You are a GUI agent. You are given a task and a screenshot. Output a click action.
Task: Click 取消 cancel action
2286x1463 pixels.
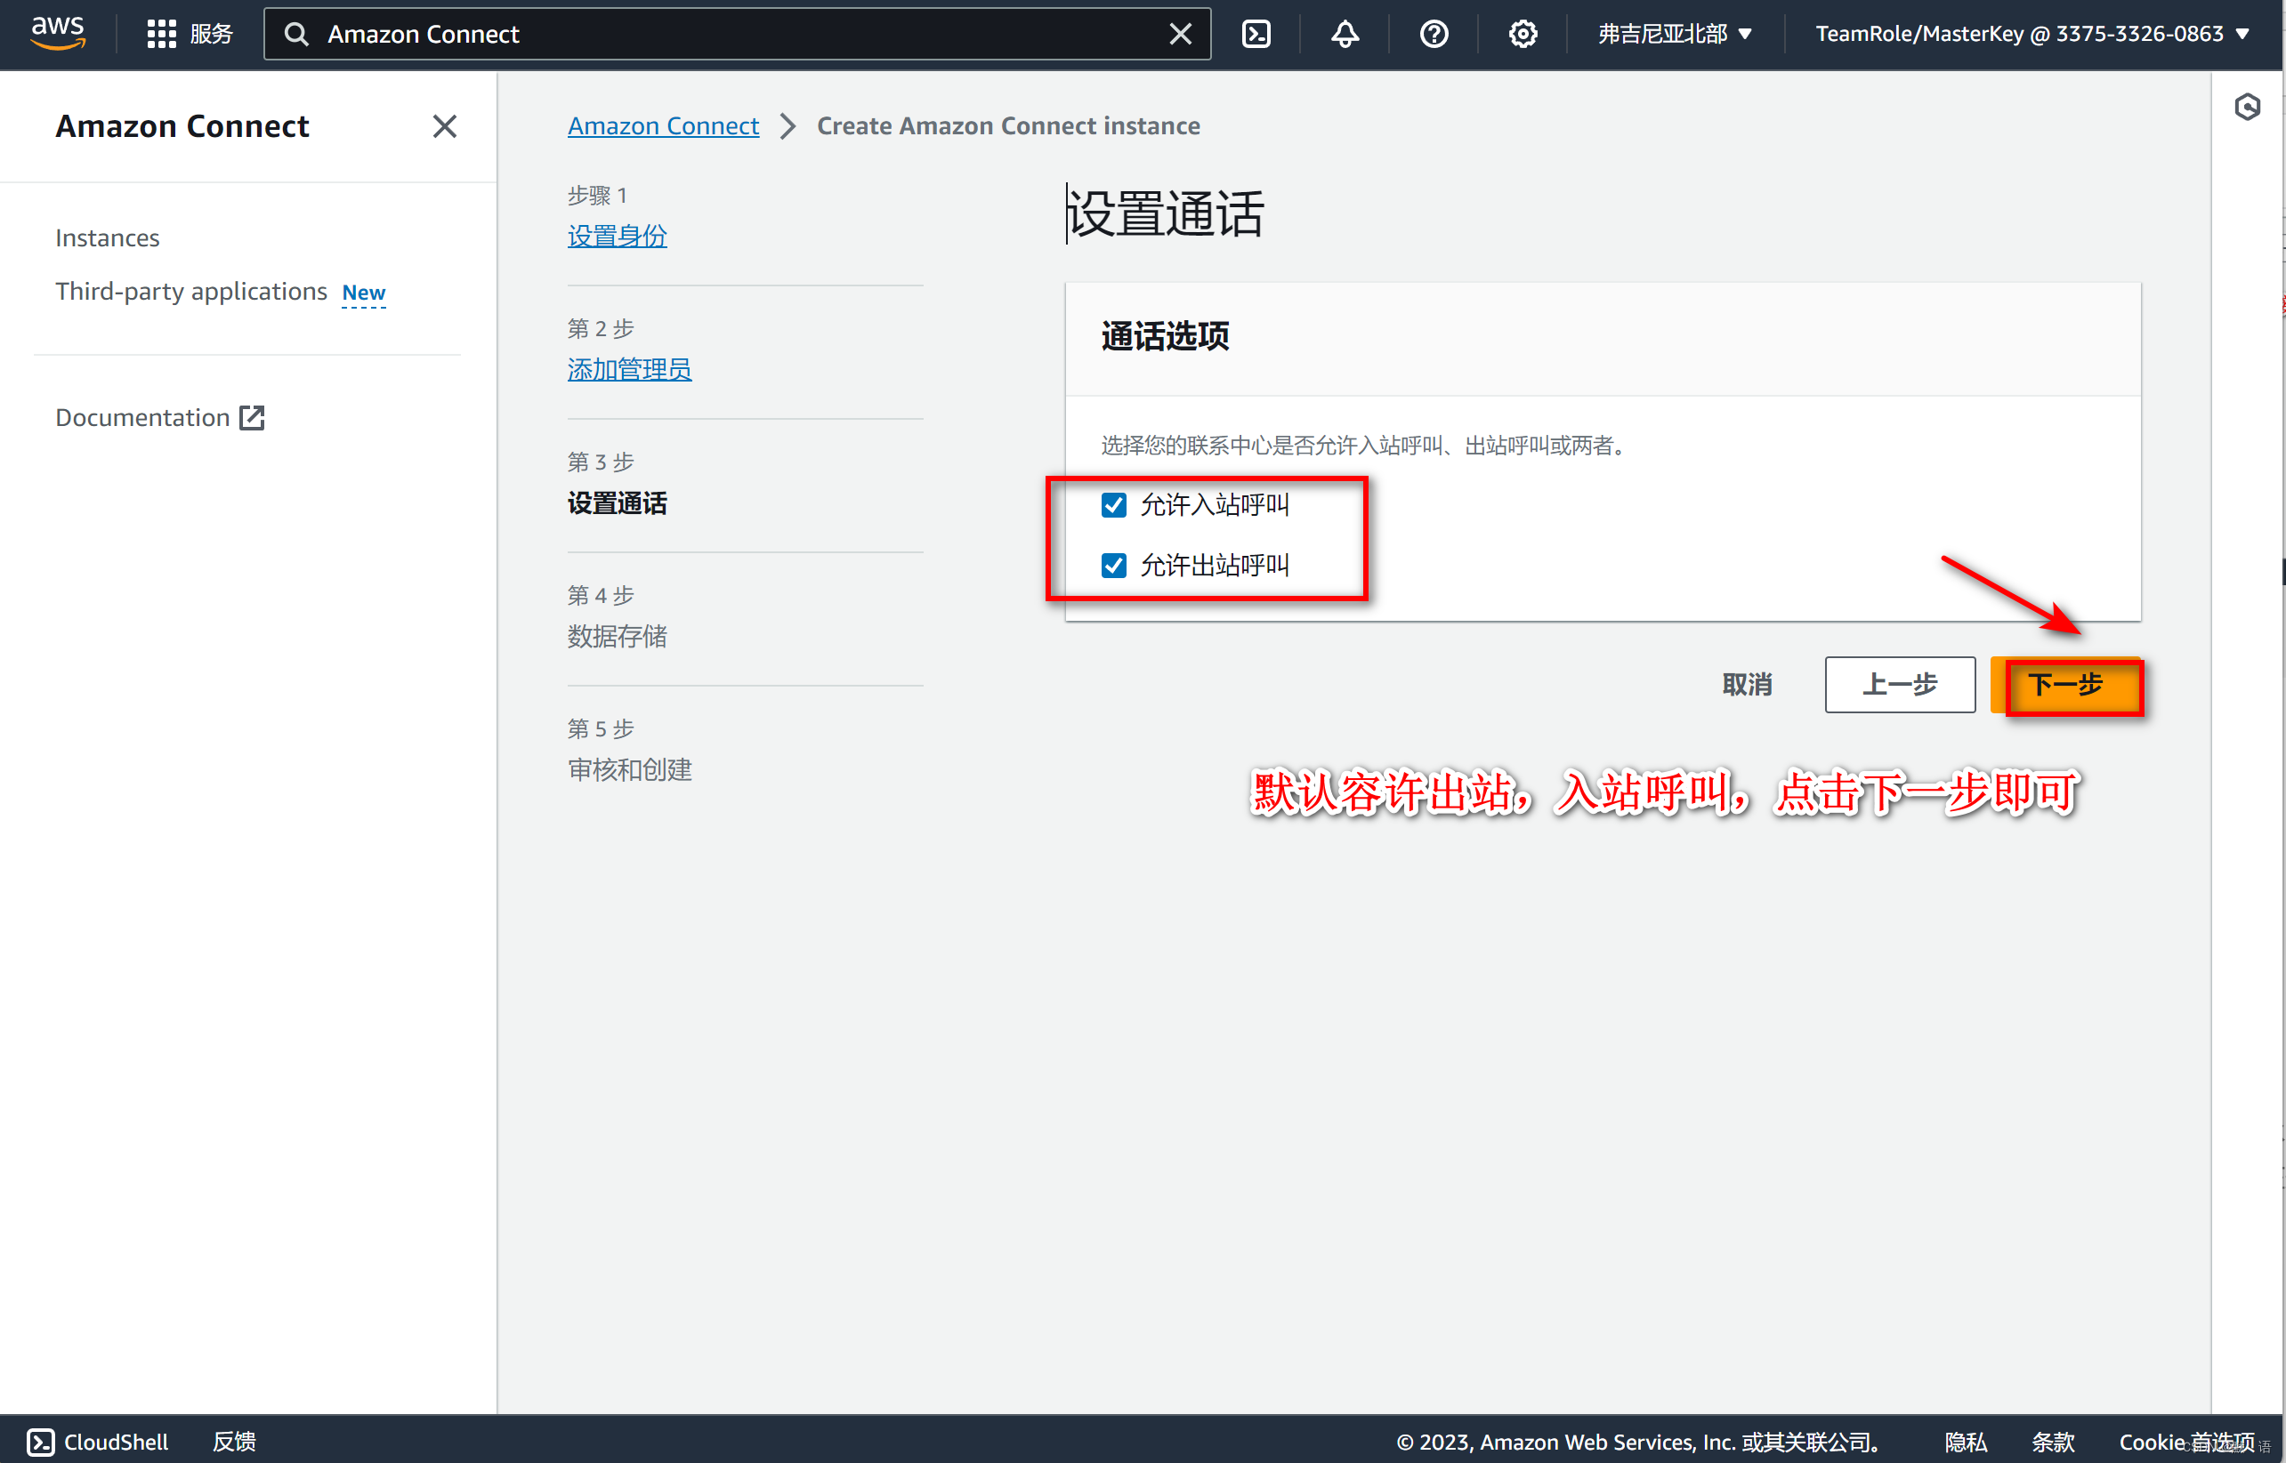click(1748, 684)
